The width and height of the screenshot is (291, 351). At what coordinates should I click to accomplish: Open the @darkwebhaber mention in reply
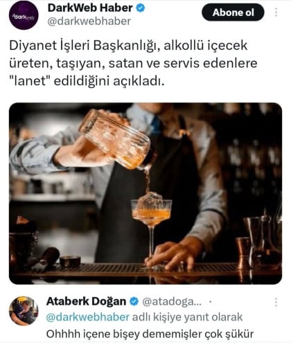(88, 317)
